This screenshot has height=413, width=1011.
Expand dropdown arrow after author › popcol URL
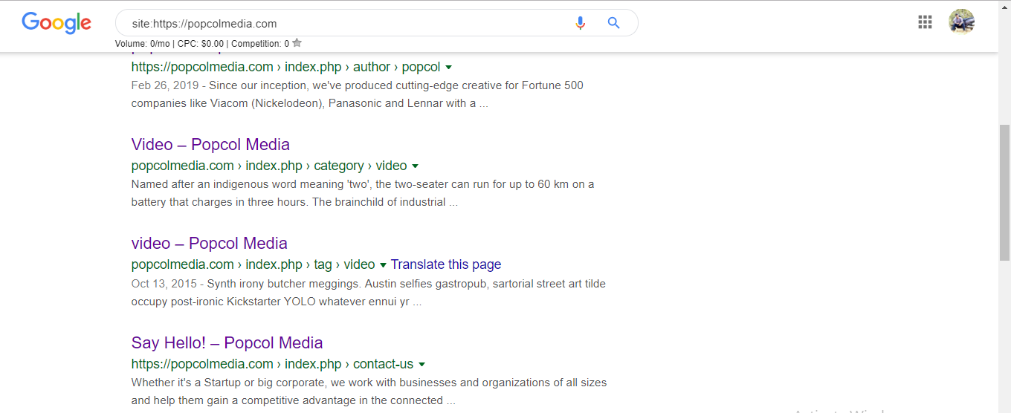tap(449, 68)
